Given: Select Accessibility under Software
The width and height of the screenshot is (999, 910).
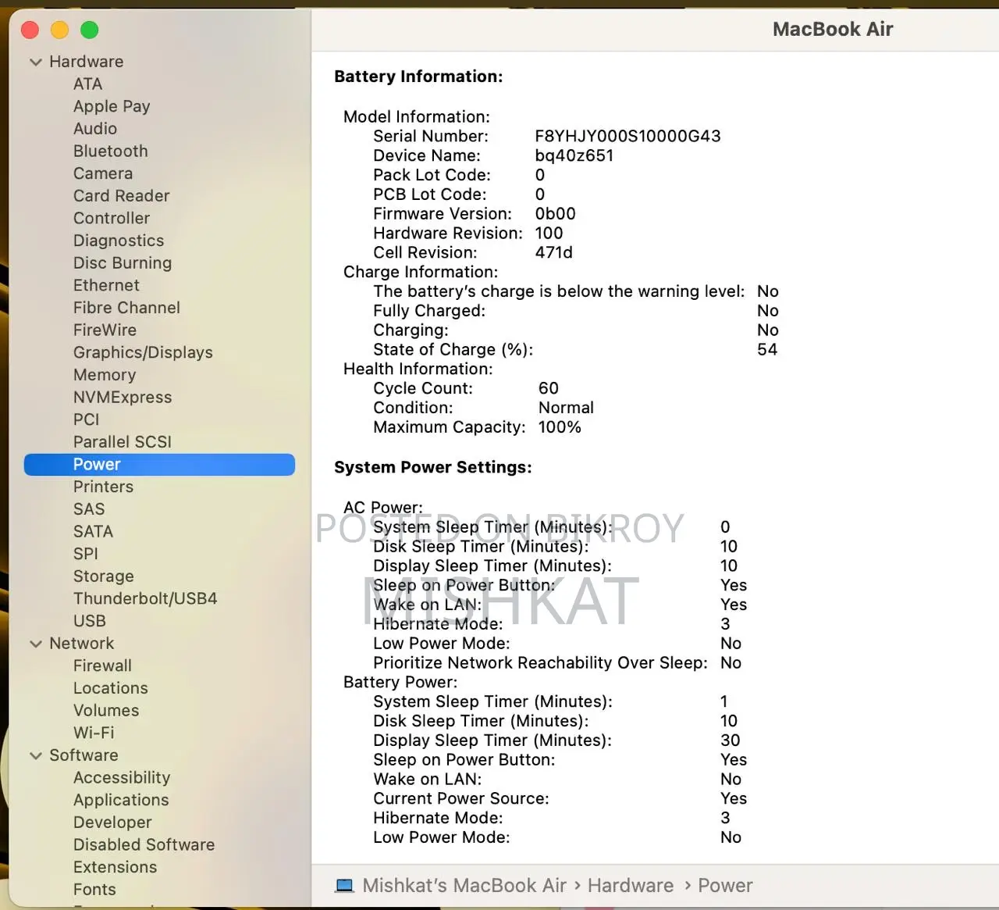Looking at the screenshot, I should pos(122,778).
